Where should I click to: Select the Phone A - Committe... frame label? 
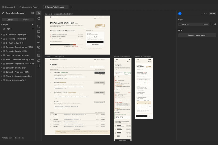(x=123, y=57)
